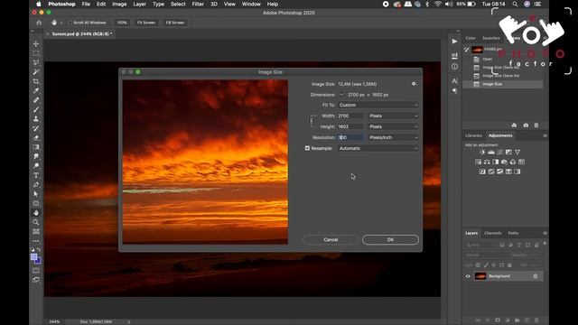Expand the Dimensions unit chevron

coord(341,95)
